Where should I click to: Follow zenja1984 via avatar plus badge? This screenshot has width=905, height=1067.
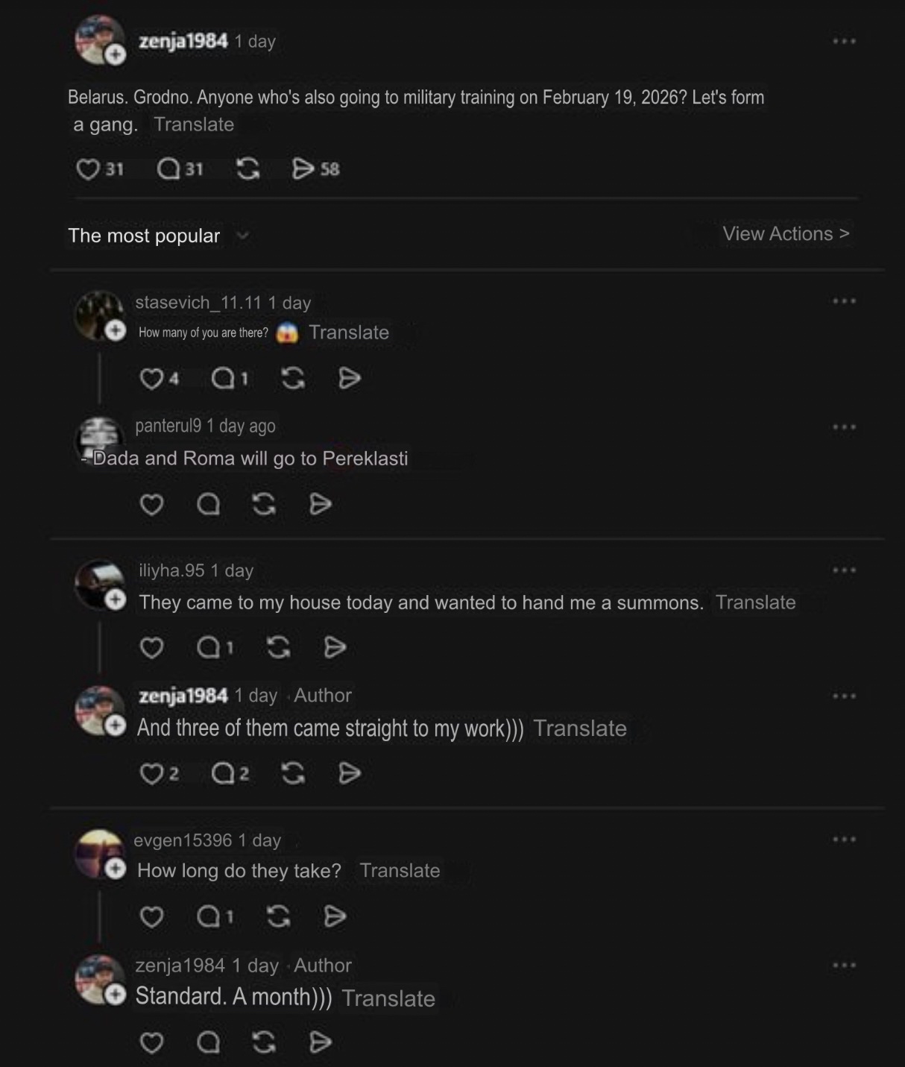[116, 54]
